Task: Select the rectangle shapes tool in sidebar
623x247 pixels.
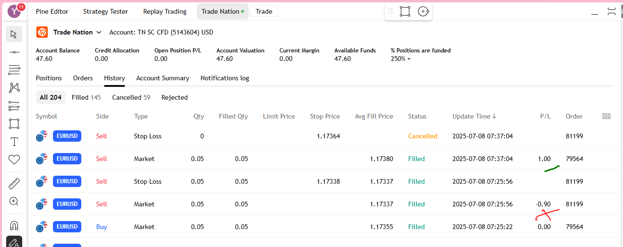Action: click(14, 124)
